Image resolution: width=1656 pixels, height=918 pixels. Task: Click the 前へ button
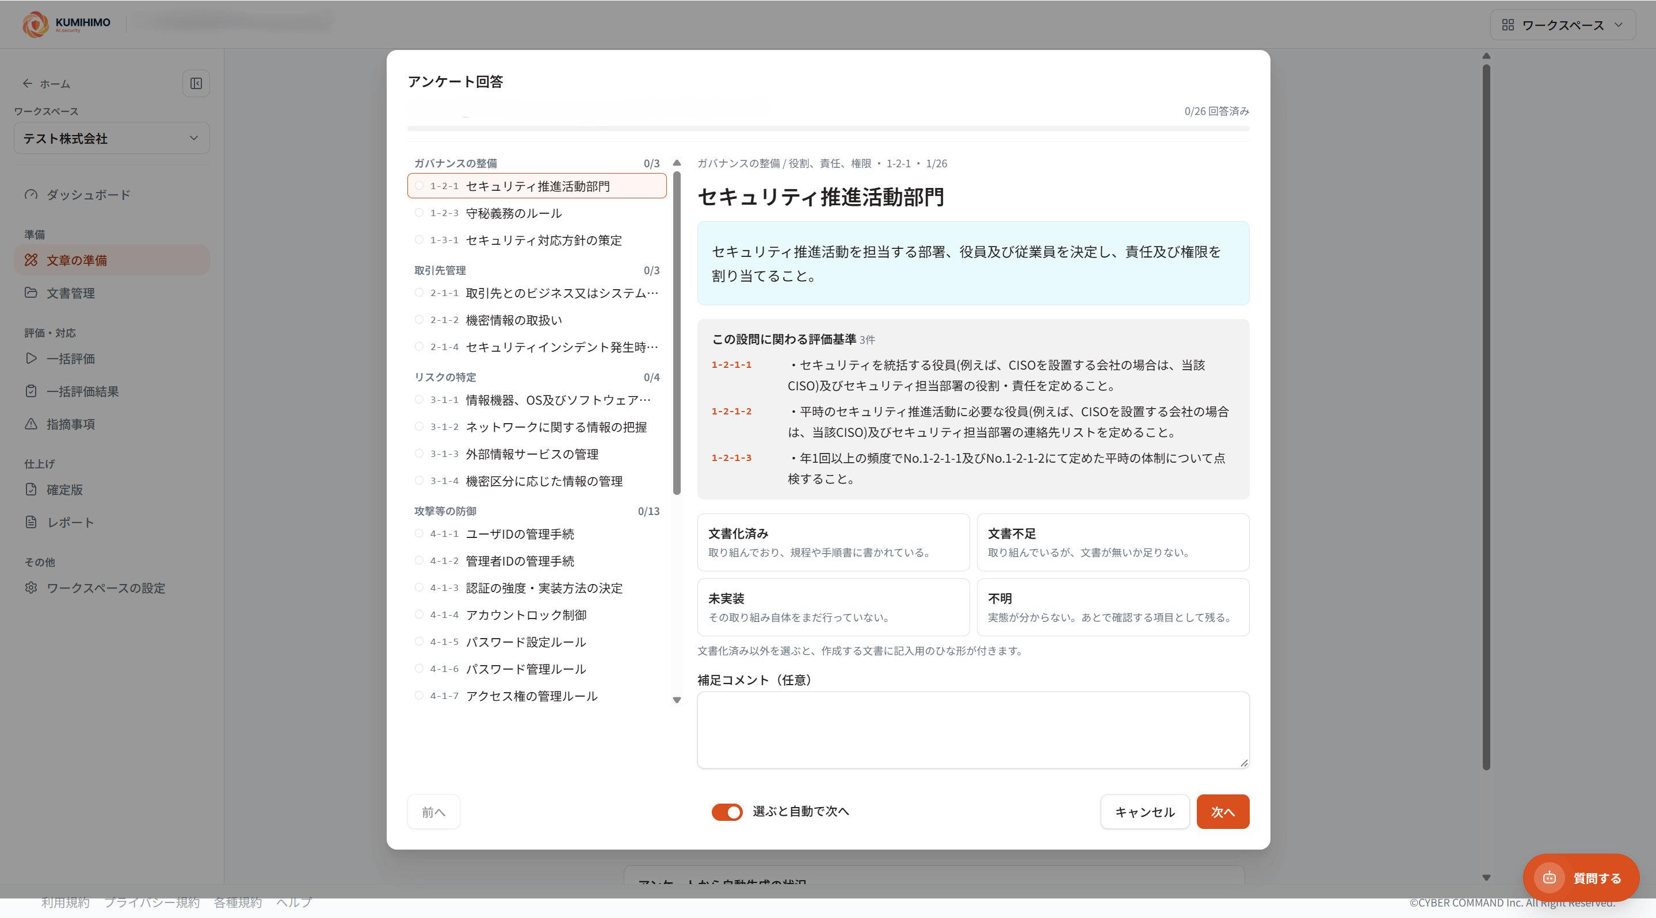coord(433,812)
